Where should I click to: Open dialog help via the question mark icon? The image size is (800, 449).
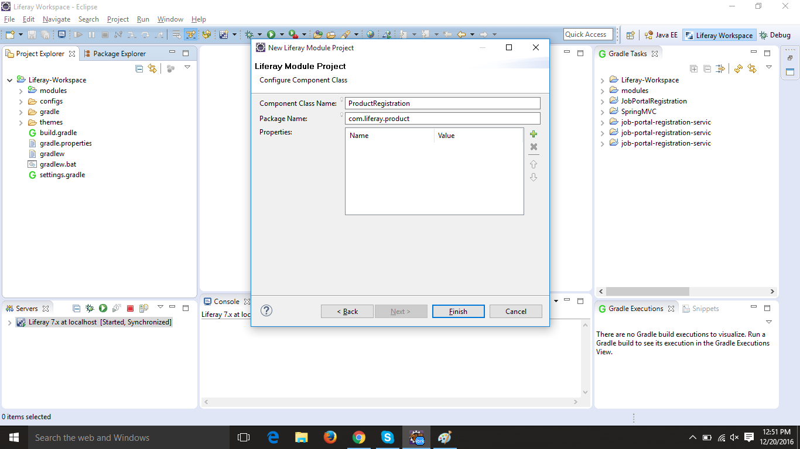point(266,310)
